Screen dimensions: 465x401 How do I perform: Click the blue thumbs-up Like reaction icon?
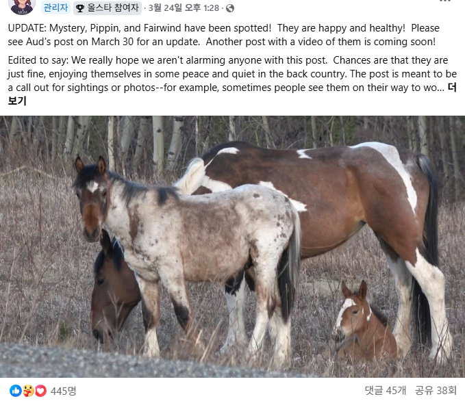16,391
